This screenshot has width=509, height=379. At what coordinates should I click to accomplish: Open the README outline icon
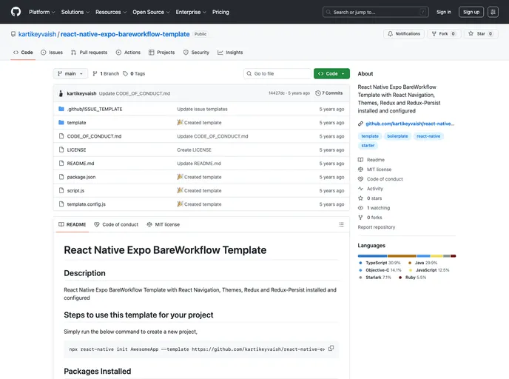tap(340, 224)
